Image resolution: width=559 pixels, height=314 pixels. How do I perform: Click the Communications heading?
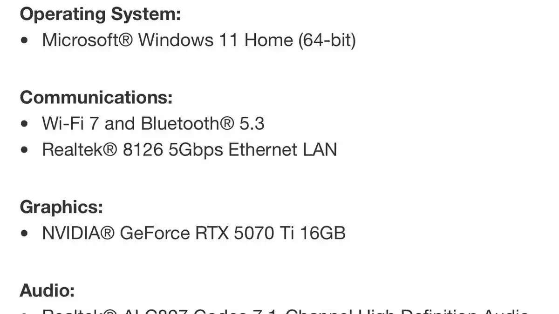[x=96, y=97]
